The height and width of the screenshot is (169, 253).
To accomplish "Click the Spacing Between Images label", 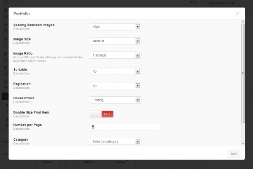I will (34, 25).
